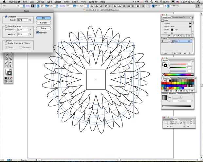Toggle the Objects checkbox
The image size is (203, 162).
coord(6,47)
